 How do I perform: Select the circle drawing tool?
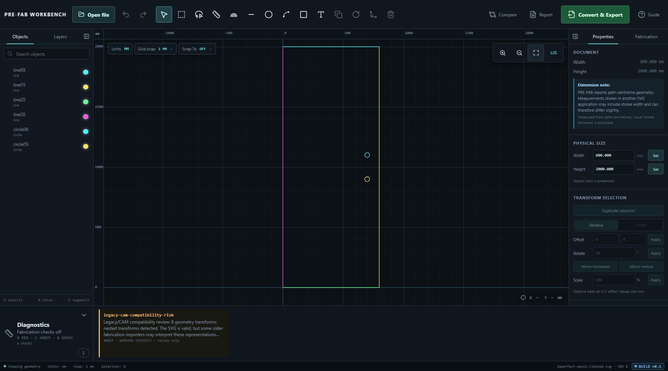pyautogui.click(x=269, y=14)
